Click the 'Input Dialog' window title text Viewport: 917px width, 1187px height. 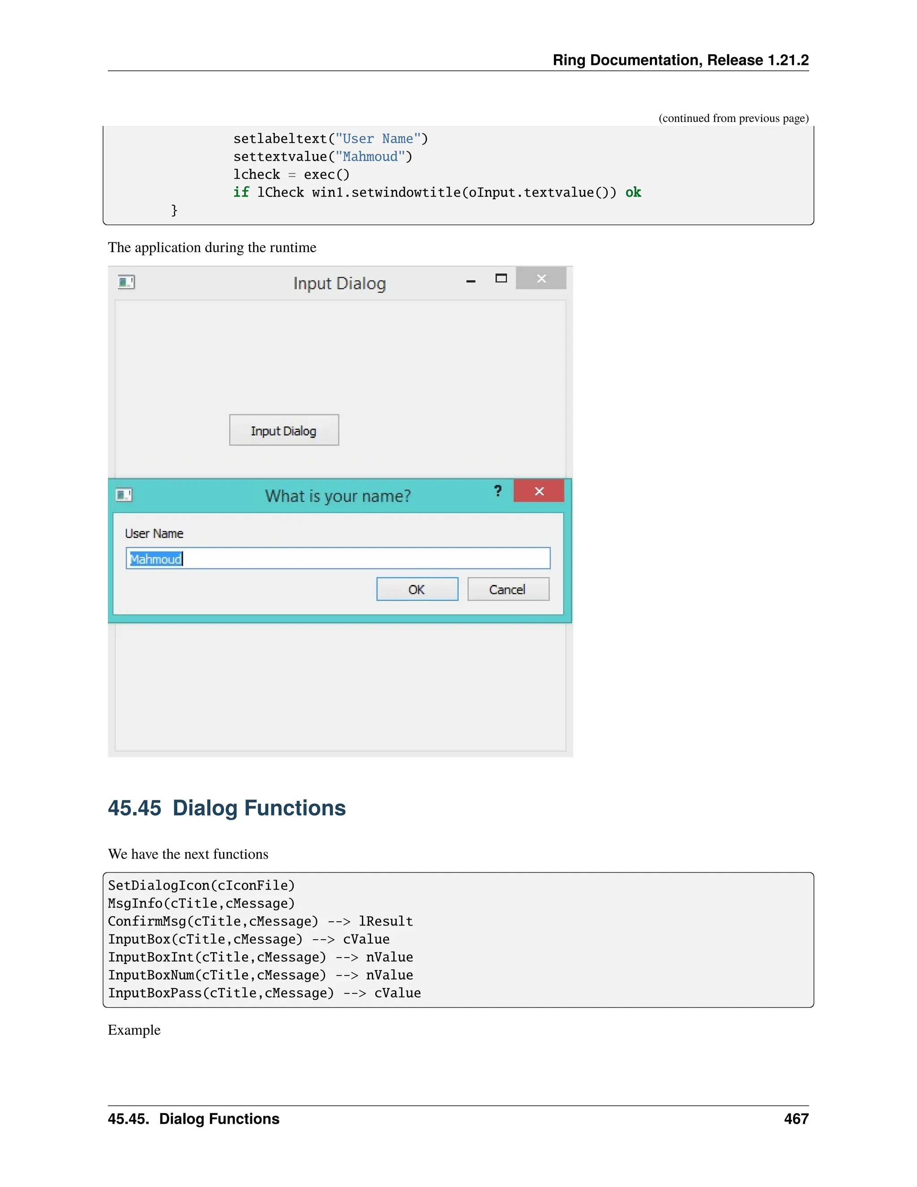tap(339, 284)
